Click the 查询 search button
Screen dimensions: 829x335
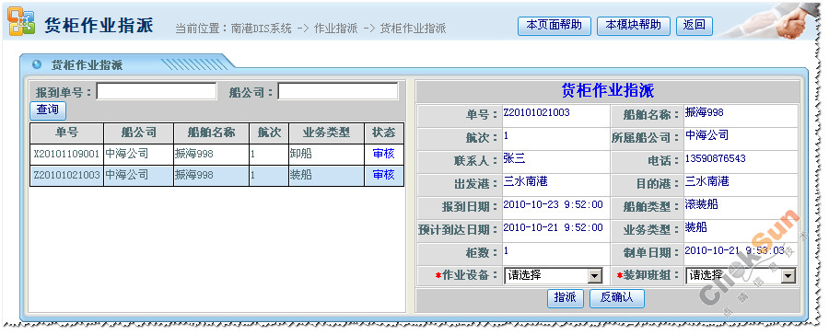(48, 110)
